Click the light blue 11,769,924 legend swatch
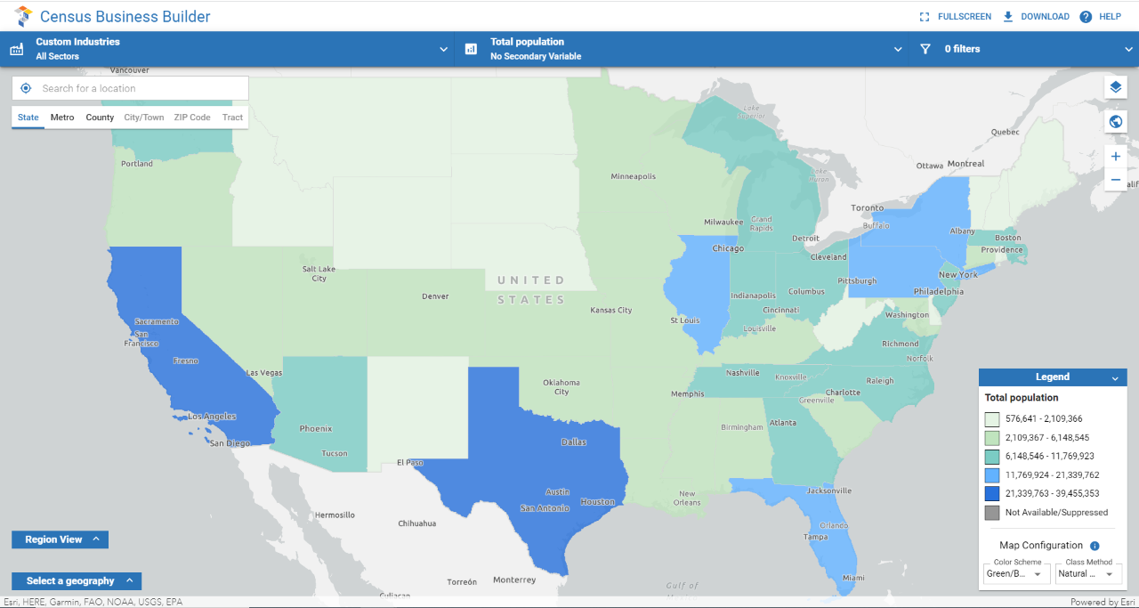Image resolution: width=1139 pixels, height=608 pixels. (992, 474)
